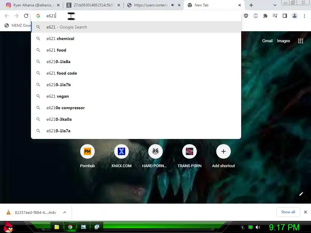The width and height of the screenshot is (311, 233).
Task: Open the file explorer taskbar icon
Action: point(57,227)
